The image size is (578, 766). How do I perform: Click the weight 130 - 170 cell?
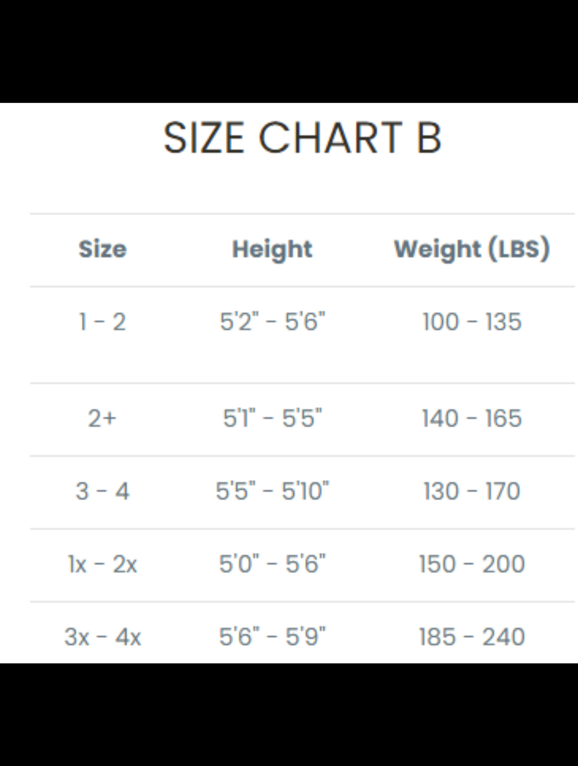pos(472,491)
